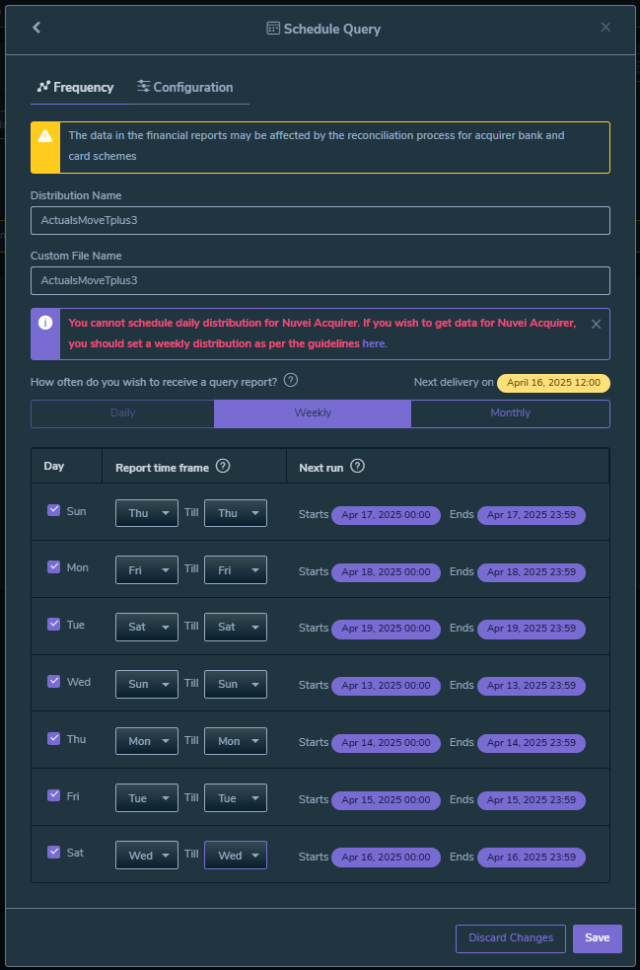Click the back arrow icon

pyautogui.click(x=36, y=28)
